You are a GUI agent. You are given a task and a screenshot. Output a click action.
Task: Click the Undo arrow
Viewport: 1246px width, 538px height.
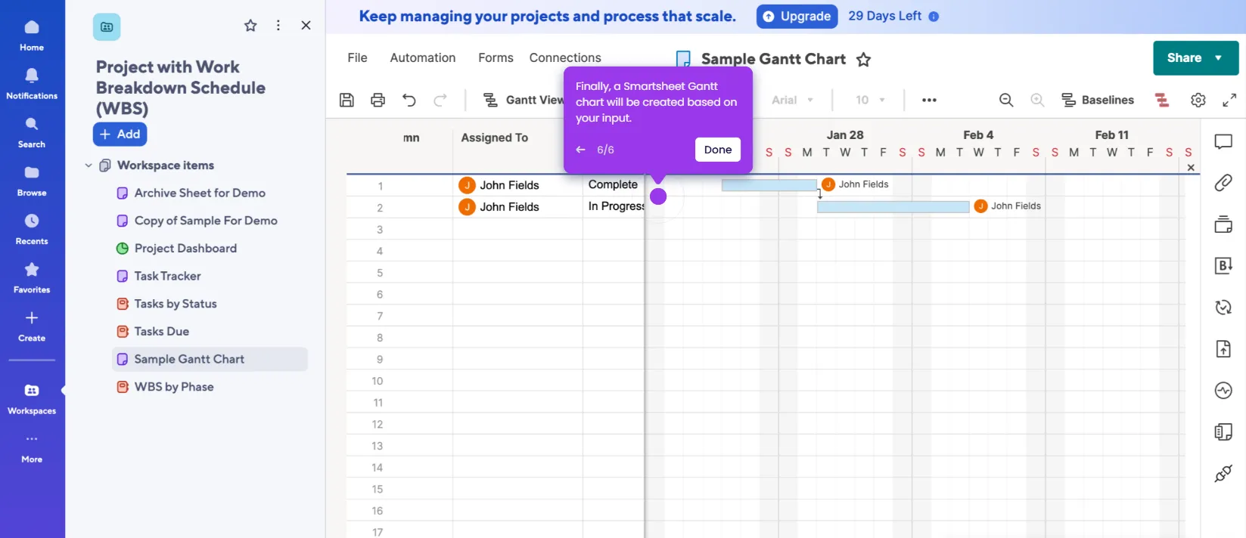(409, 100)
